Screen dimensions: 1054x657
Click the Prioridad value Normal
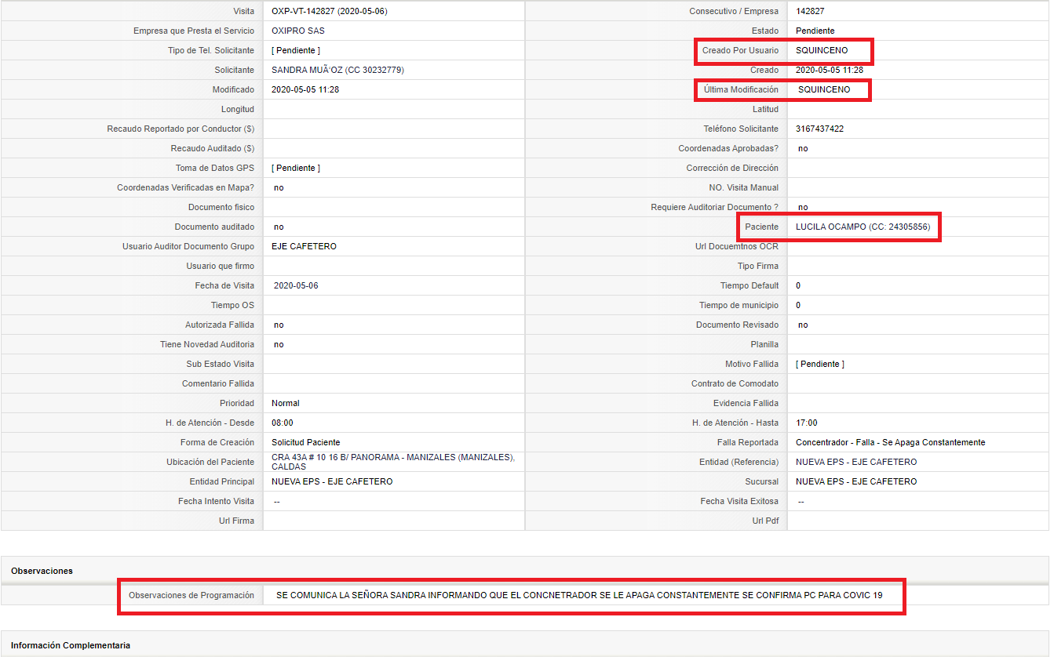[286, 403]
